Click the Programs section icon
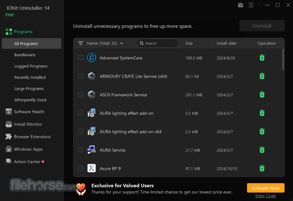The width and height of the screenshot is (293, 201). 9,32
